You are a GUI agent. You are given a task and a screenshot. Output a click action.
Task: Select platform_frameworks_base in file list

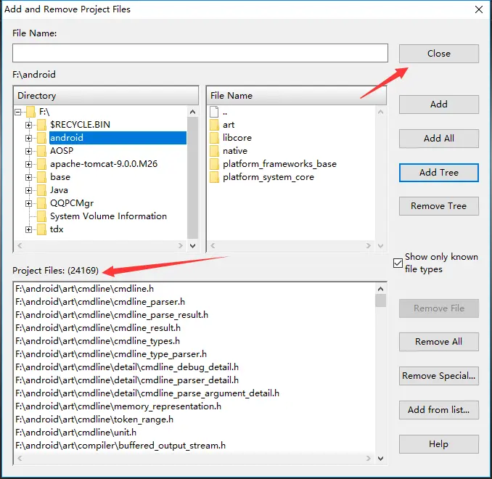pos(279,164)
